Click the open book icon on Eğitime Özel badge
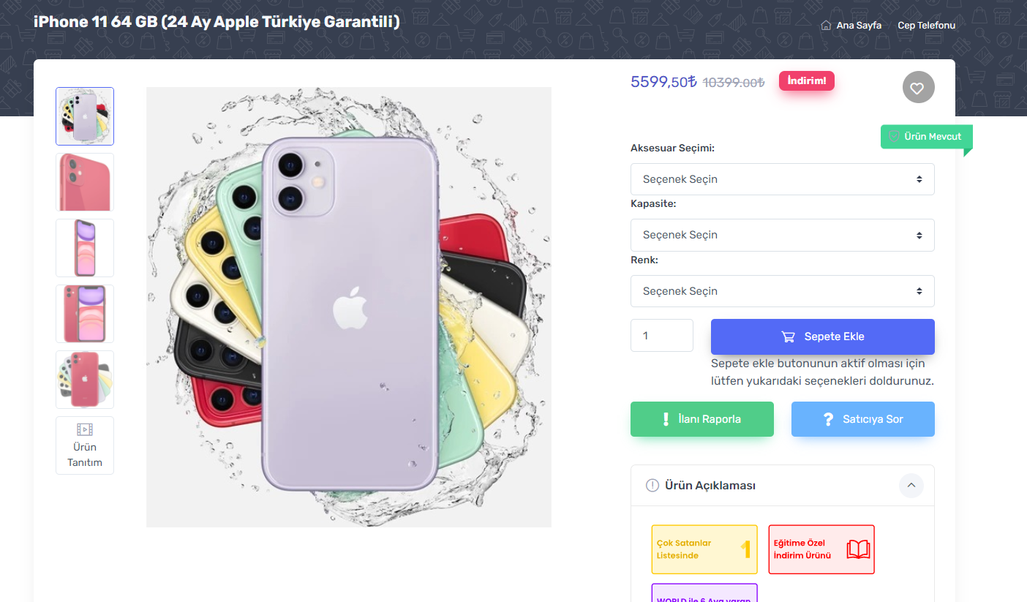The height and width of the screenshot is (602, 1027). [x=858, y=549]
